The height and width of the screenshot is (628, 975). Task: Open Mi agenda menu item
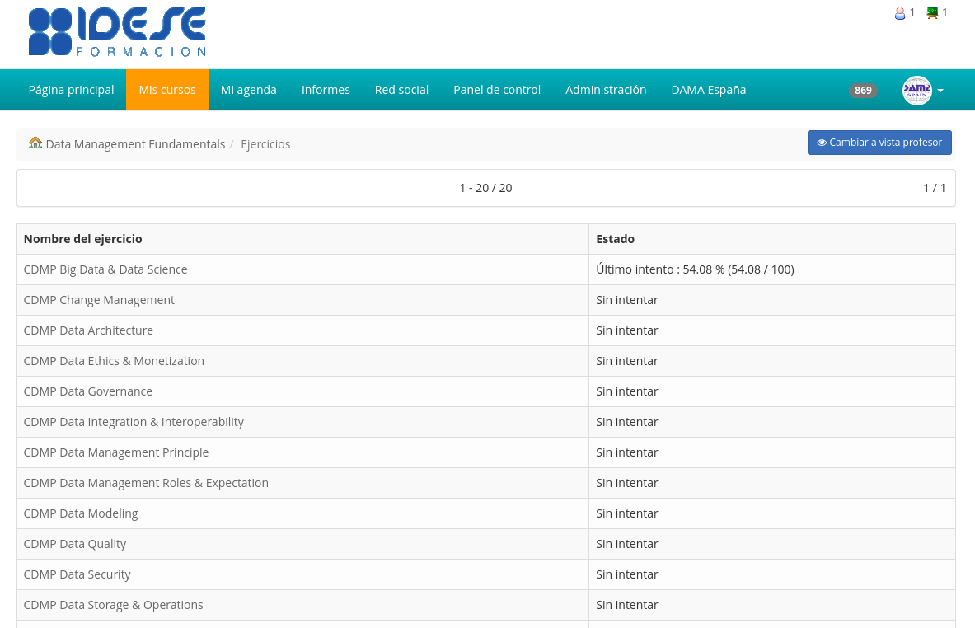(x=249, y=90)
